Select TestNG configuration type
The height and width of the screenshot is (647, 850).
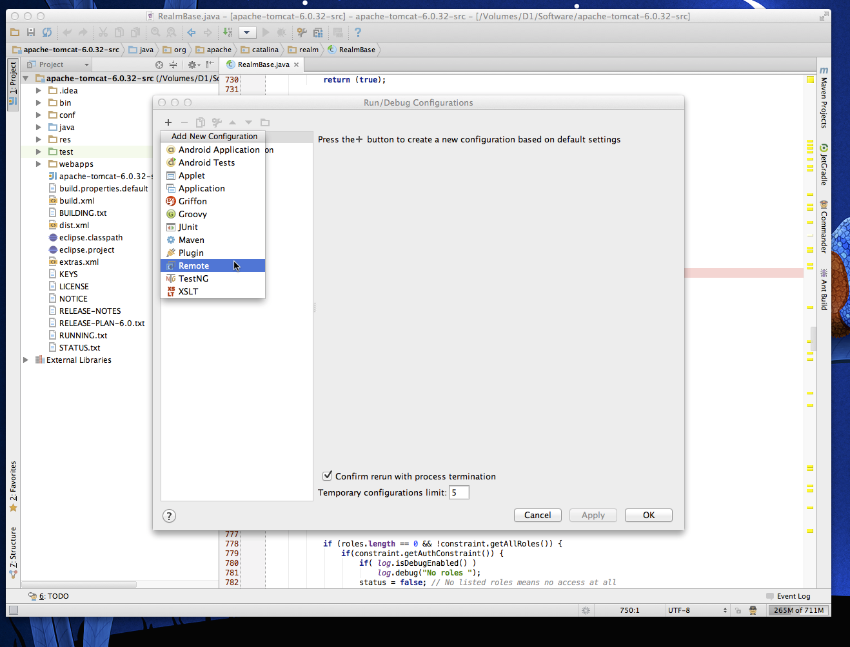click(213, 278)
